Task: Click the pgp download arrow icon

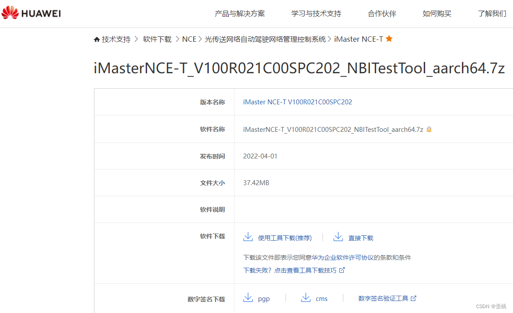Action: coord(248,297)
